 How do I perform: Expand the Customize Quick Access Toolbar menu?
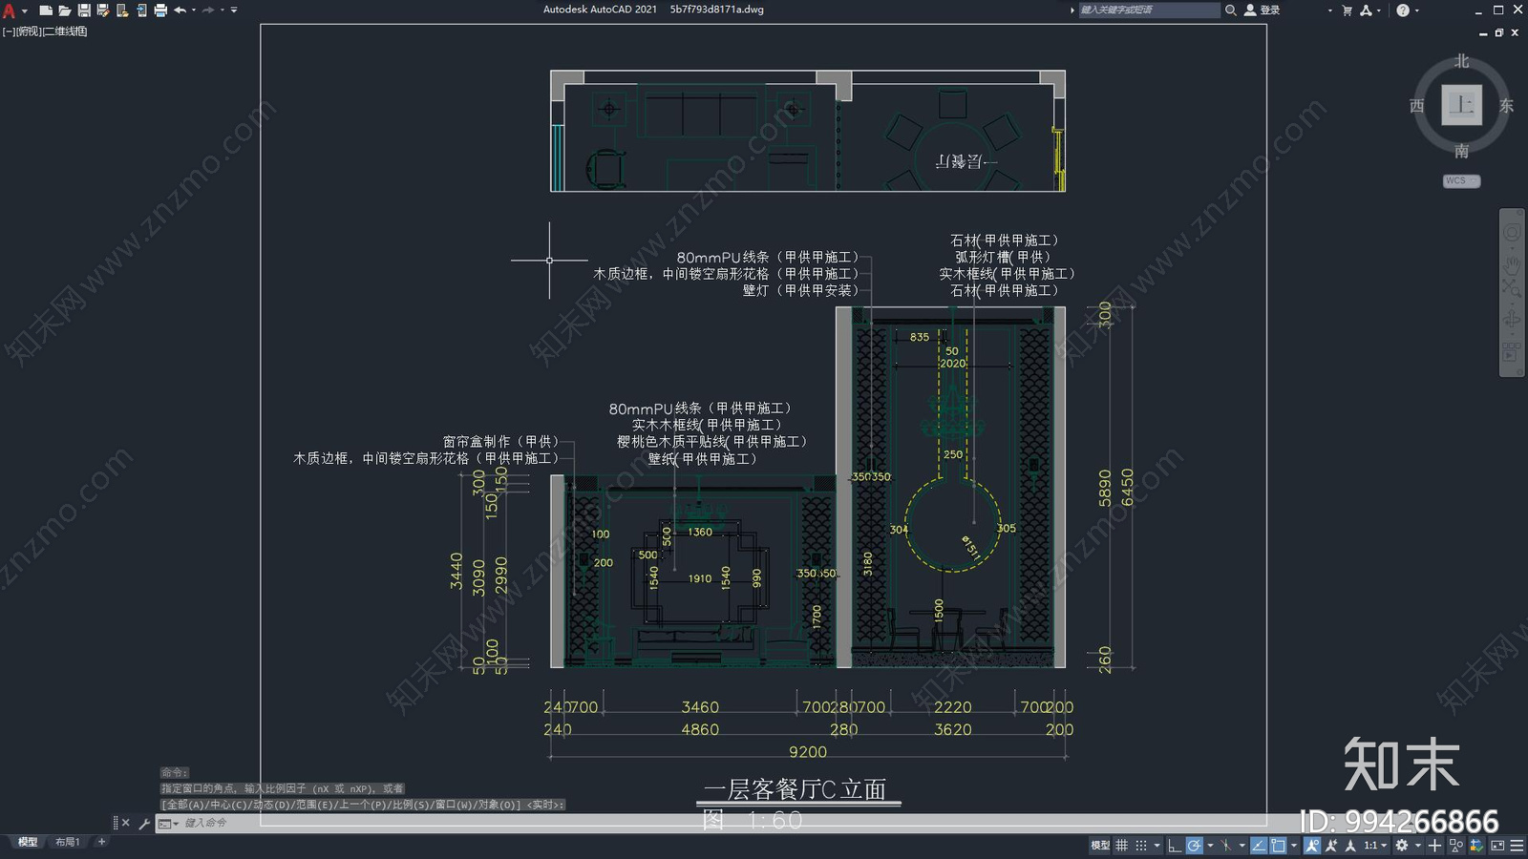[x=234, y=10]
